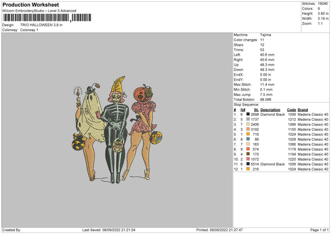Click the zoom value '1:1'
Image resolution: width=331 pixels, height=234 pixels.
pyautogui.click(x=320, y=23)
